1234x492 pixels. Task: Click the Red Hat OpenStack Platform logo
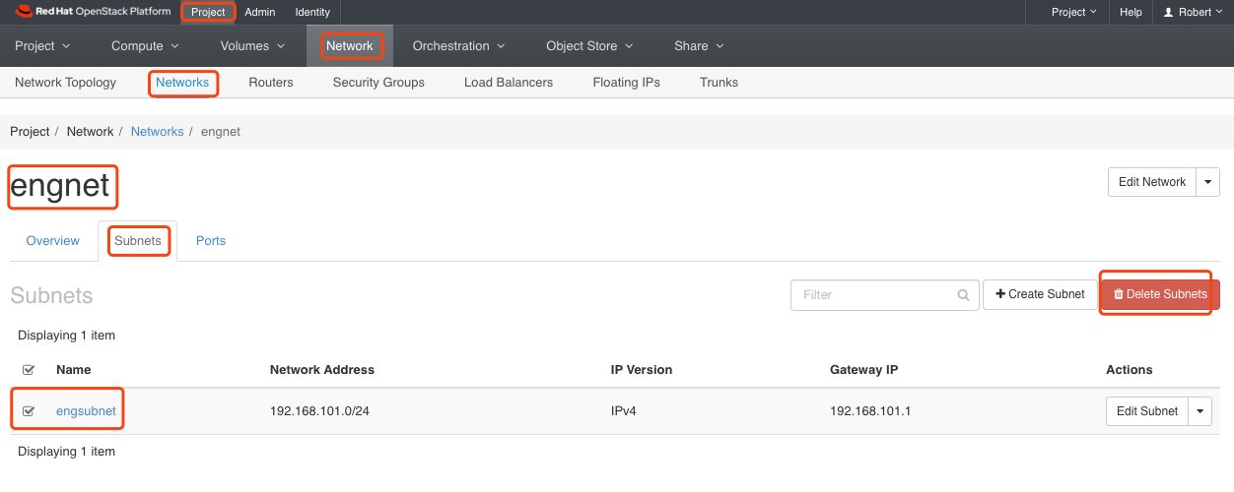pyautogui.click(x=93, y=12)
